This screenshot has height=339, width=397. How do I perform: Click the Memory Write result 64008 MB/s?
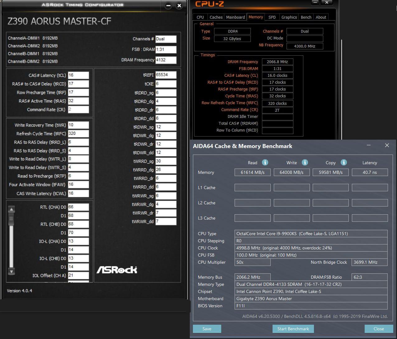coord(292,172)
